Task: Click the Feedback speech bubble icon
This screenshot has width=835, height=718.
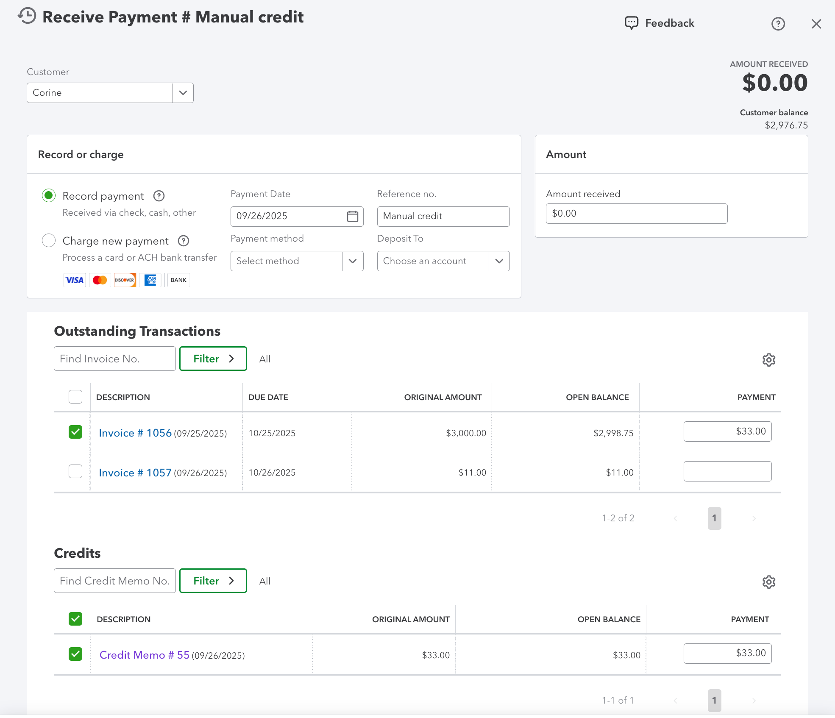Action: pyautogui.click(x=631, y=23)
